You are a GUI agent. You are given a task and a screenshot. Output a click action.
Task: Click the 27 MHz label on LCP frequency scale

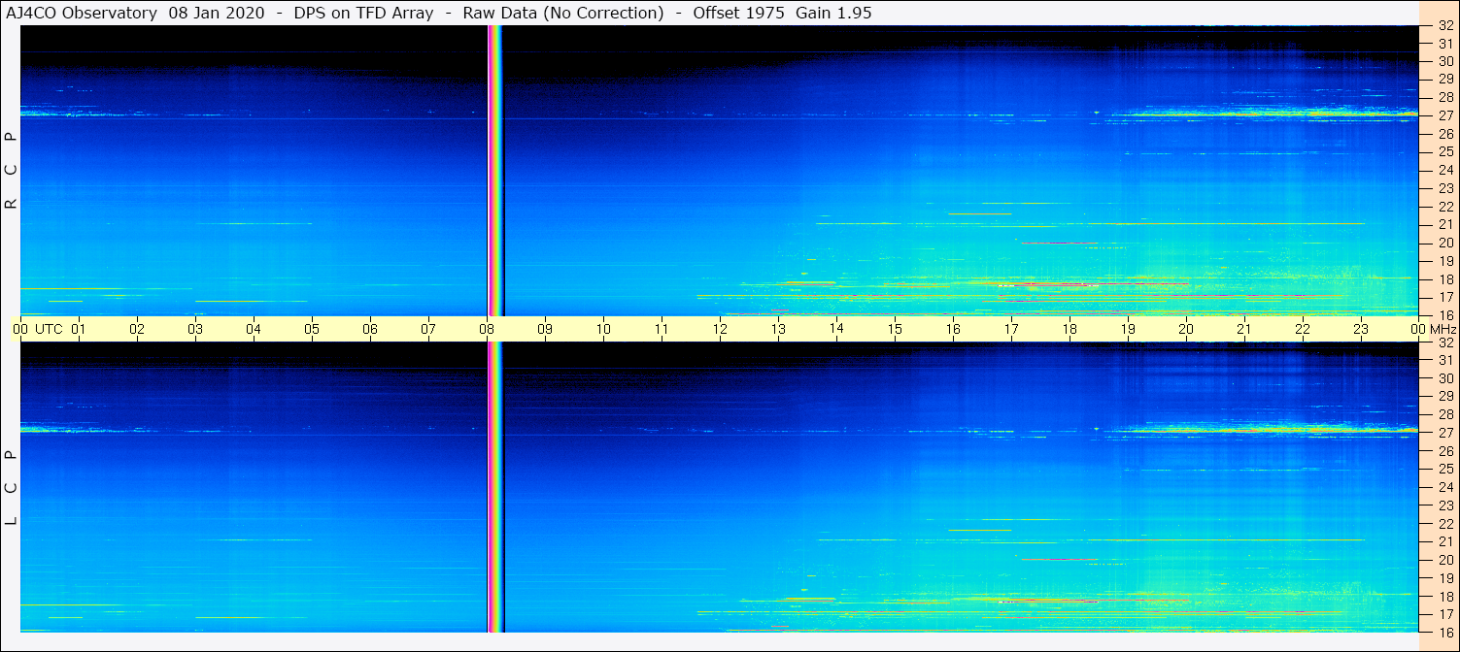tap(1444, 433)
